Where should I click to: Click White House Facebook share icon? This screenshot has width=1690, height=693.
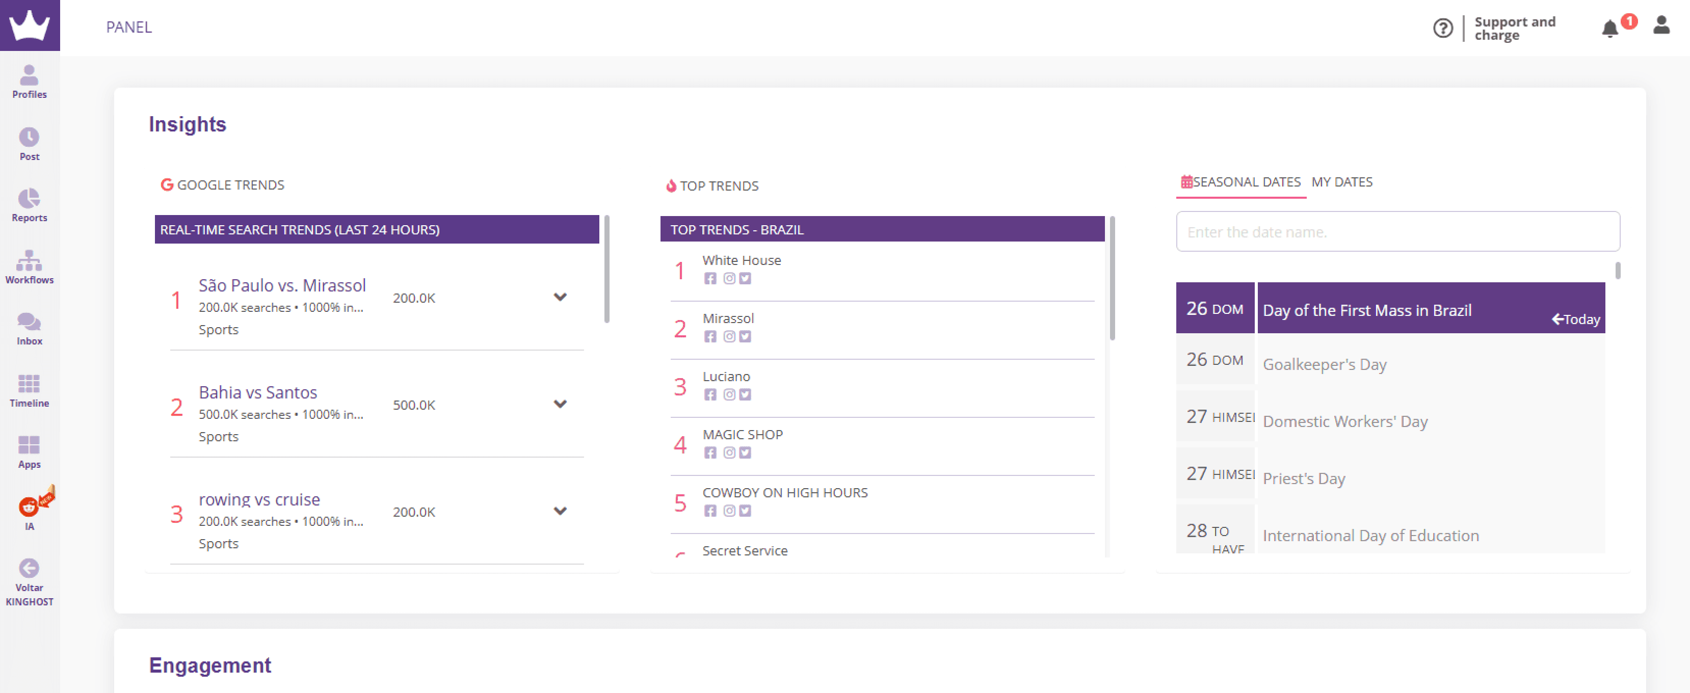tap(710, 279)
